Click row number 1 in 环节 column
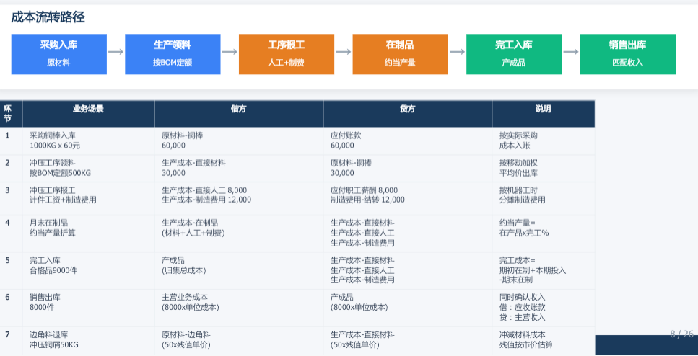The height and width of the screenshot is (356, 698). click(x=7, y=135)
